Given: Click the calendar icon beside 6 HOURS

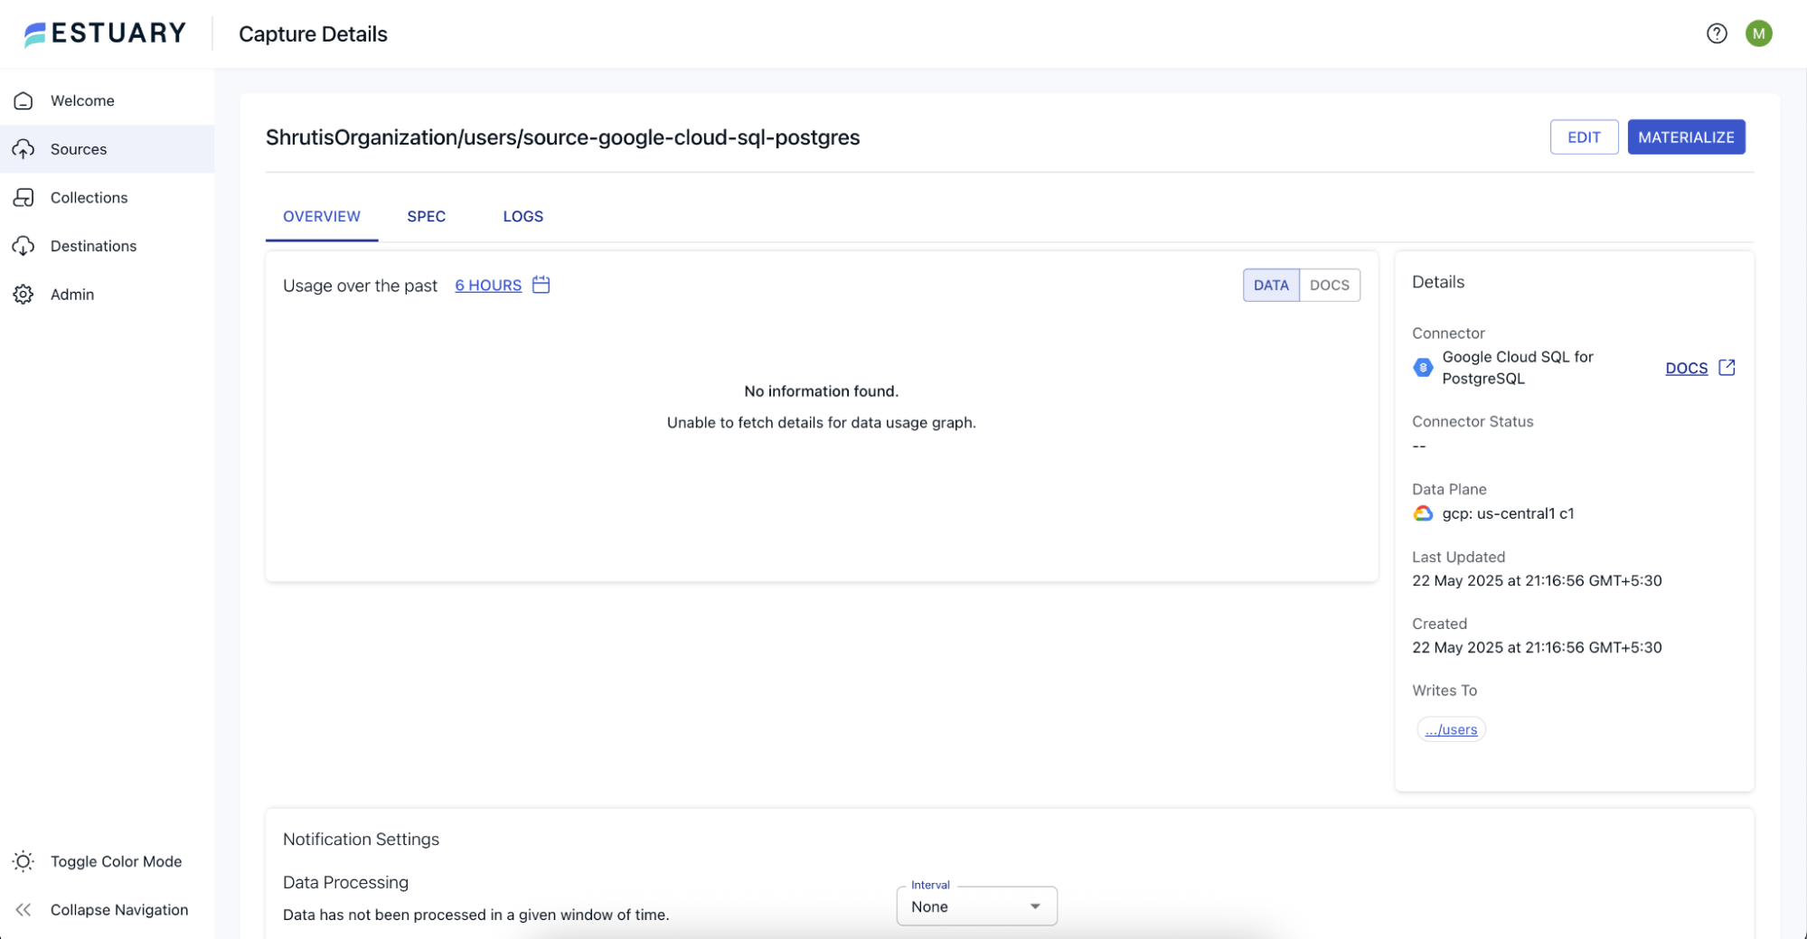Looking at the screenshot, I should [541, 285].
